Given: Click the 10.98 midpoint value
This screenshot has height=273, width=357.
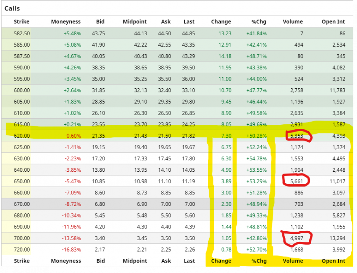Looking at the screenshot, I should [x=140, y=181].
